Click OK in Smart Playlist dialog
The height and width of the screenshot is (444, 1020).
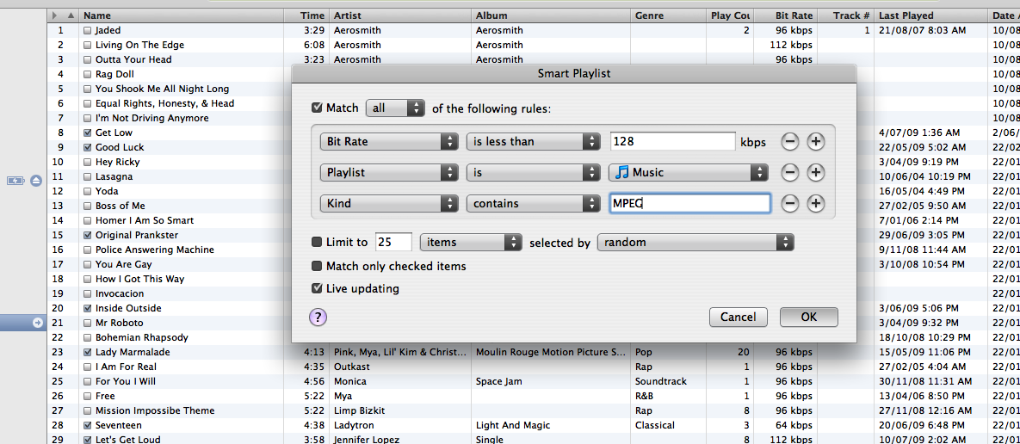808,318
